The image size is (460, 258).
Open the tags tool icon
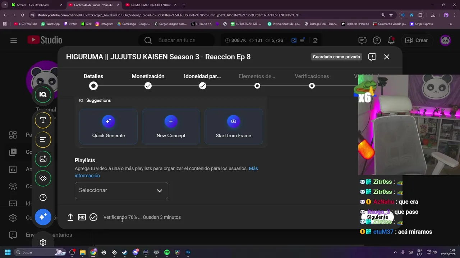pyautogui.click(x=43, y=178)
